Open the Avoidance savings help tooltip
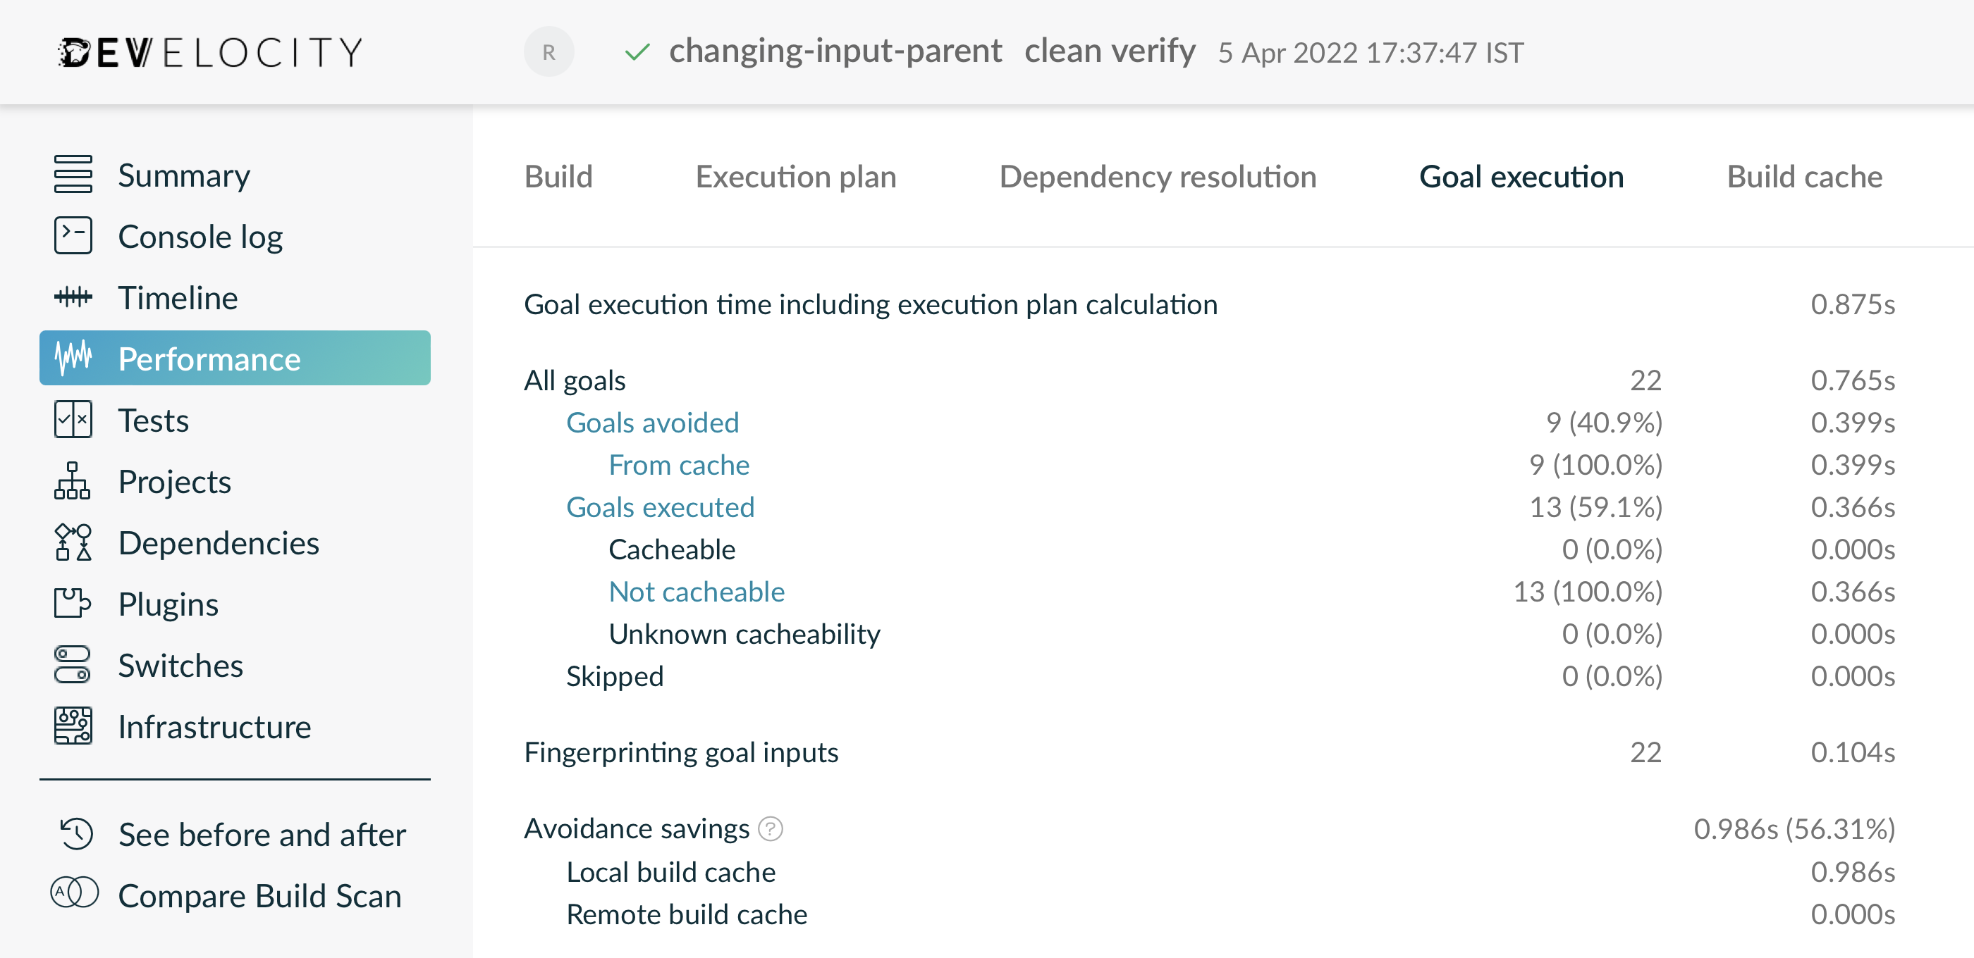The image size is (1974, 958). click(770, 828)
